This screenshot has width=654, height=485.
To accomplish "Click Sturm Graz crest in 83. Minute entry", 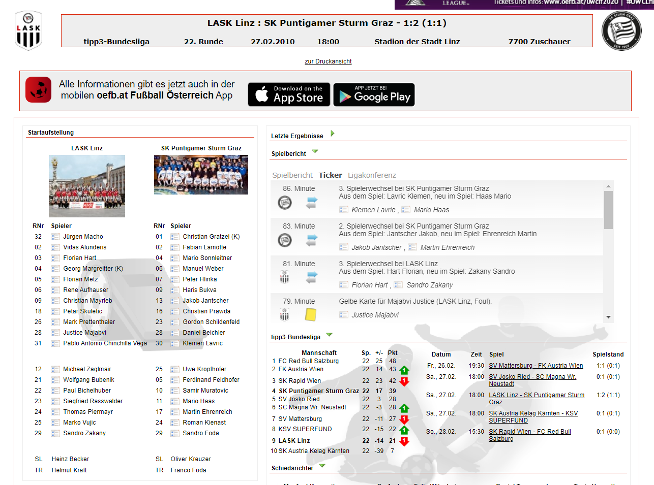I will pyautogui.click(x=285, y=240).
